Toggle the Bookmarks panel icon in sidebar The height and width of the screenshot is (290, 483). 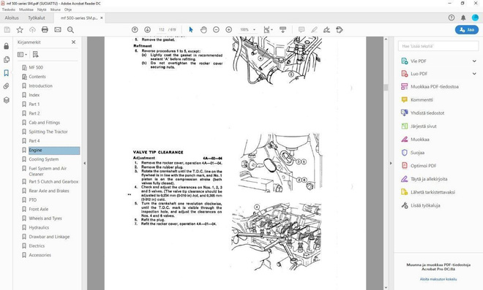point(6,73)
